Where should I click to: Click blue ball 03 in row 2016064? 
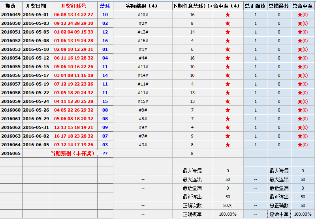click(105, 145)
